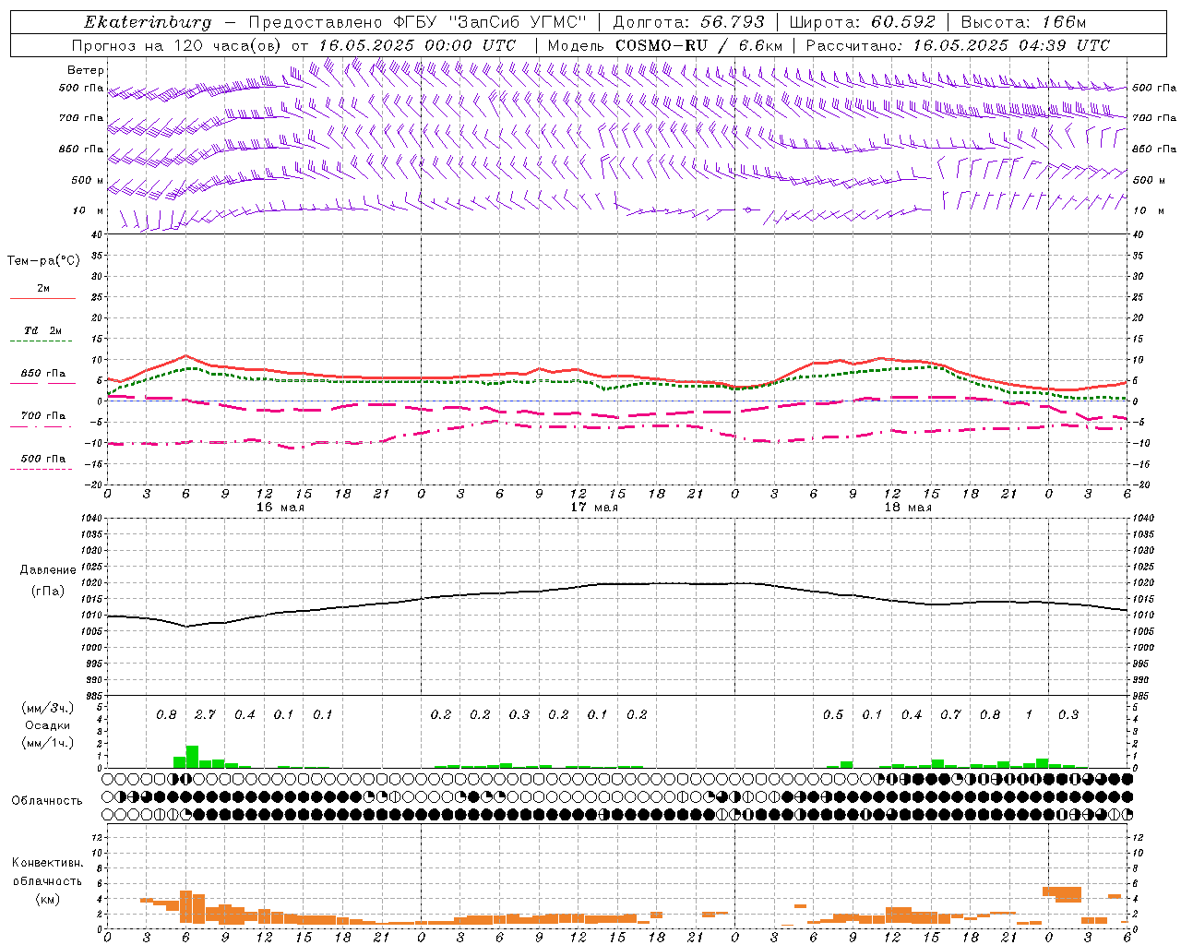This screenshot has height=945, width=1181.
Task: Select the 'Предоставлено ФГБУ "ЗапСиб УГМС"' header text
Action: pos(416,22)
